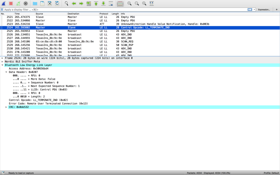Select packet 2525 Empty PDU row
This screenshot has width=280, height=175.
click(140, 31)
